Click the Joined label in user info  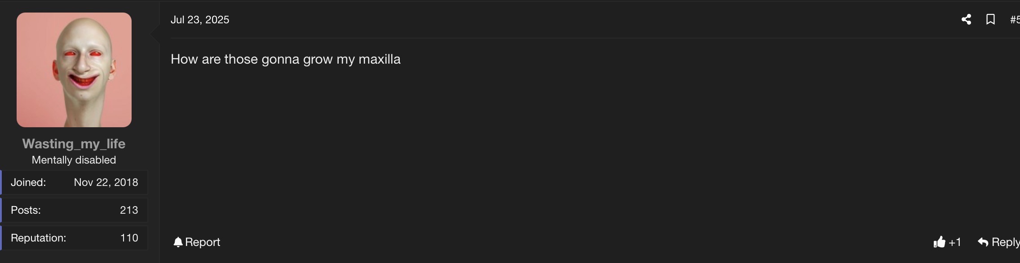click(28, 182)
